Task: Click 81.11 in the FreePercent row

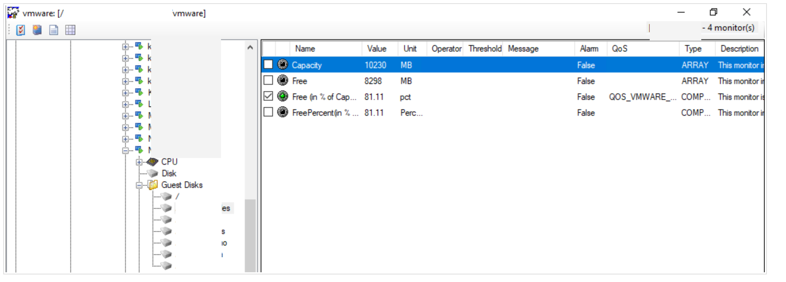Action: pos(374,113)
